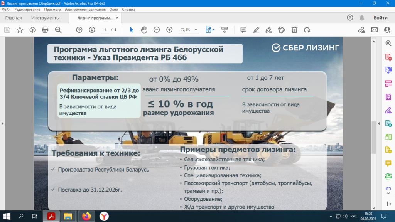The image size is (395, 222).
Task: Activate the Selection arrow tool
Action: pyautogui.click(x=131, y=30)
